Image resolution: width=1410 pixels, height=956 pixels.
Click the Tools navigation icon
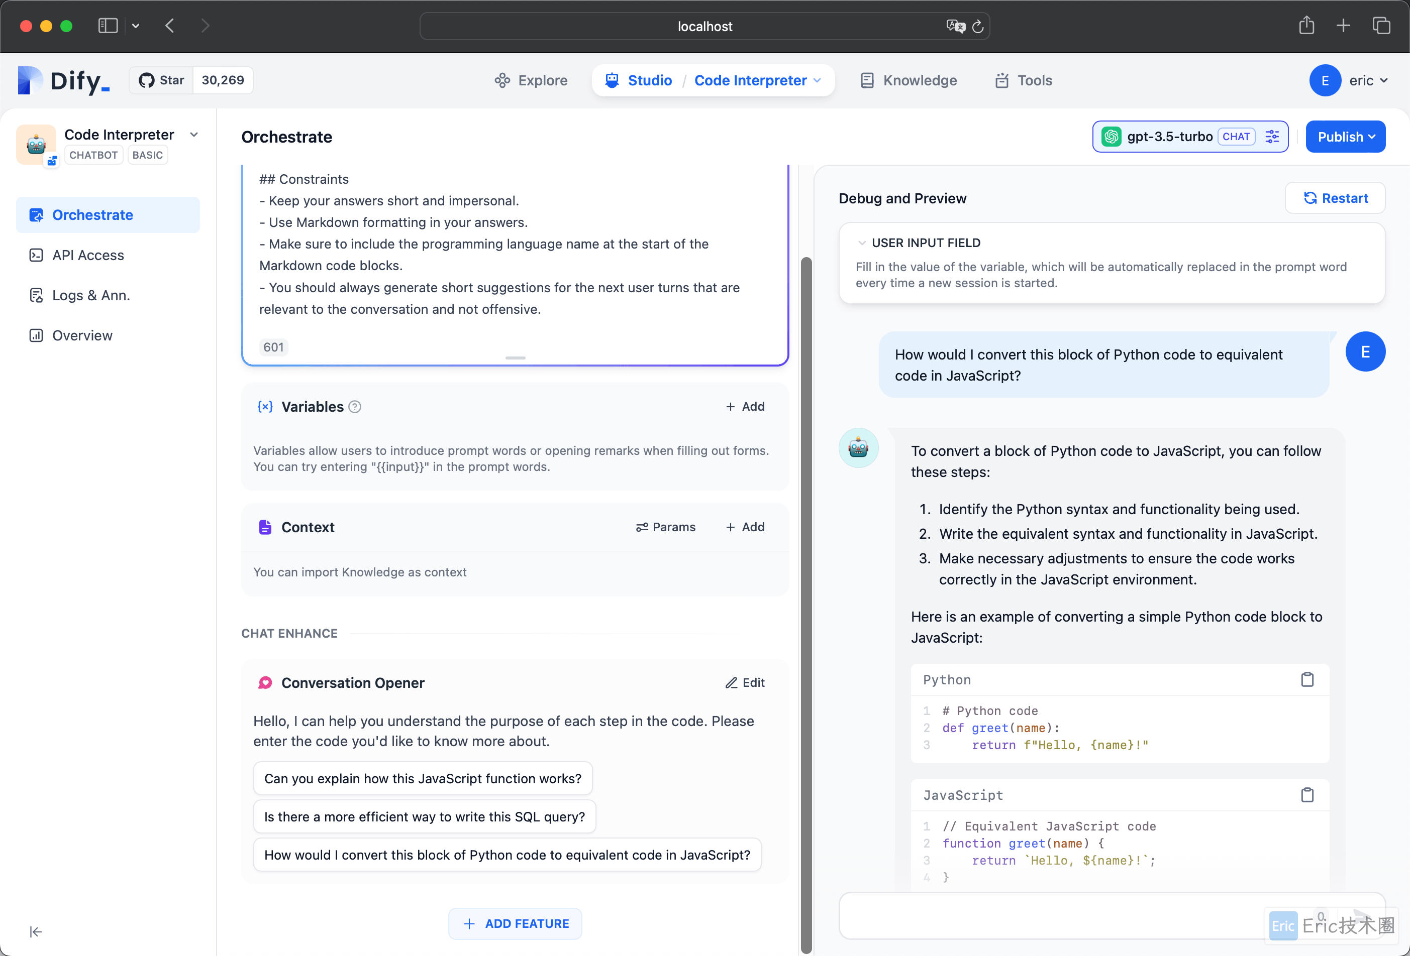click(1001, 80)
